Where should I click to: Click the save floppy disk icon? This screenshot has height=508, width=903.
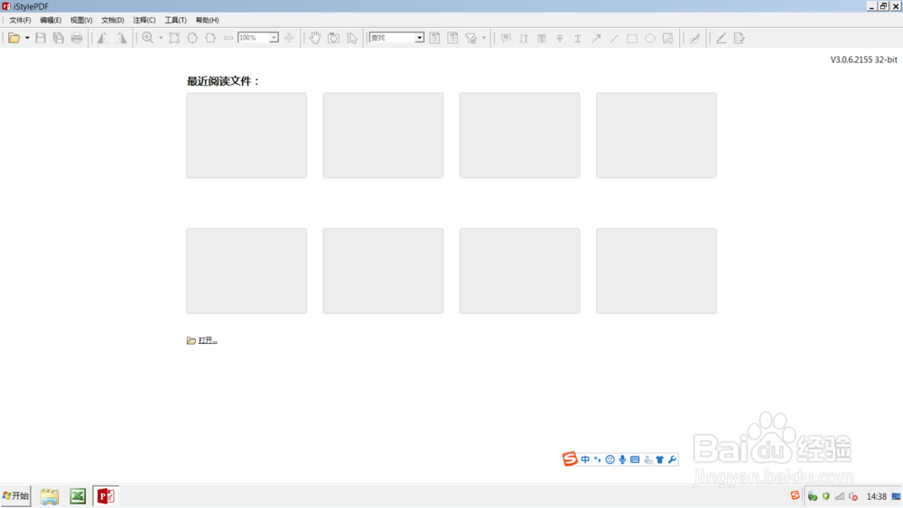tap(41, 38)
